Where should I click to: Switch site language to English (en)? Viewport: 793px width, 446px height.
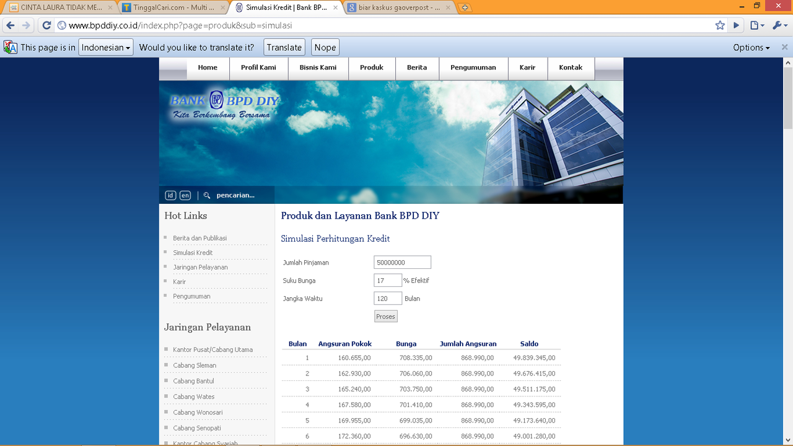pyautogui.click(x=185, y=195)
